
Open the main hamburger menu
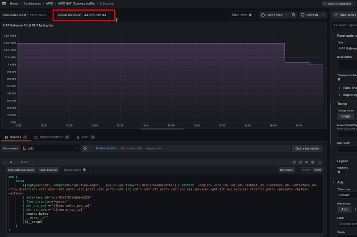(4, 4)
